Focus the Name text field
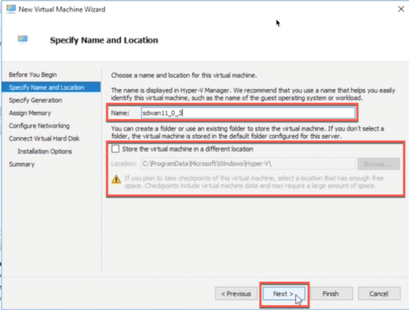The image size is (409, 310). point(248,113)
